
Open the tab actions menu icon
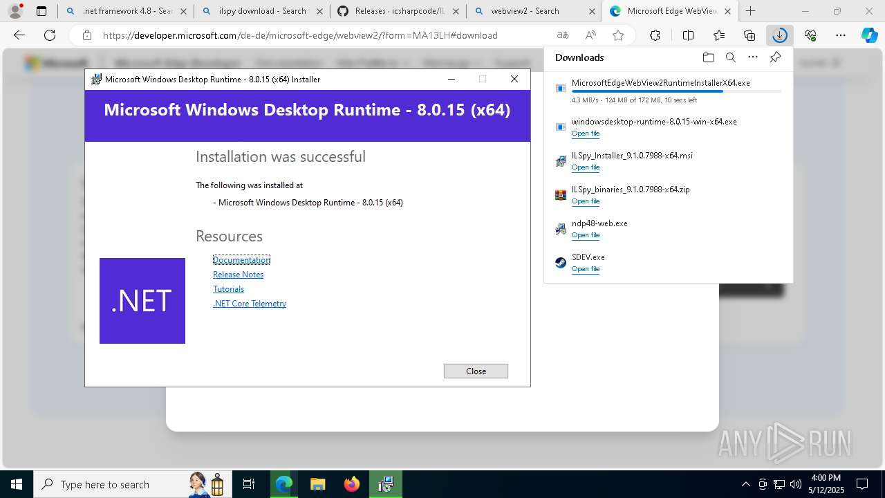(x=41, y=11)
